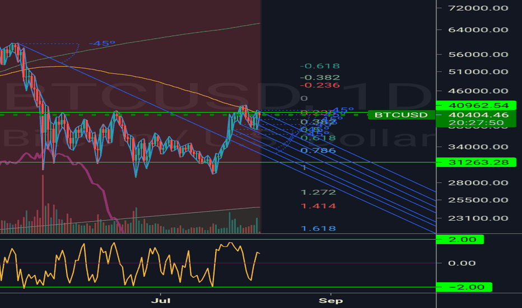Click the 46000.00 price scale value
522x308 pixels.
click(x=478, y=91)
